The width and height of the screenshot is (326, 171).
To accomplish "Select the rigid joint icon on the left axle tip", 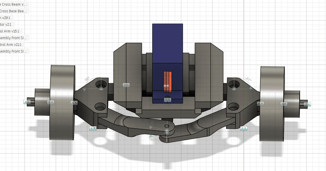I will (x=27, y=102).
